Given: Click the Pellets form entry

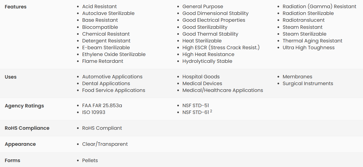Looking at the screenshot, I should coord(90,160).
